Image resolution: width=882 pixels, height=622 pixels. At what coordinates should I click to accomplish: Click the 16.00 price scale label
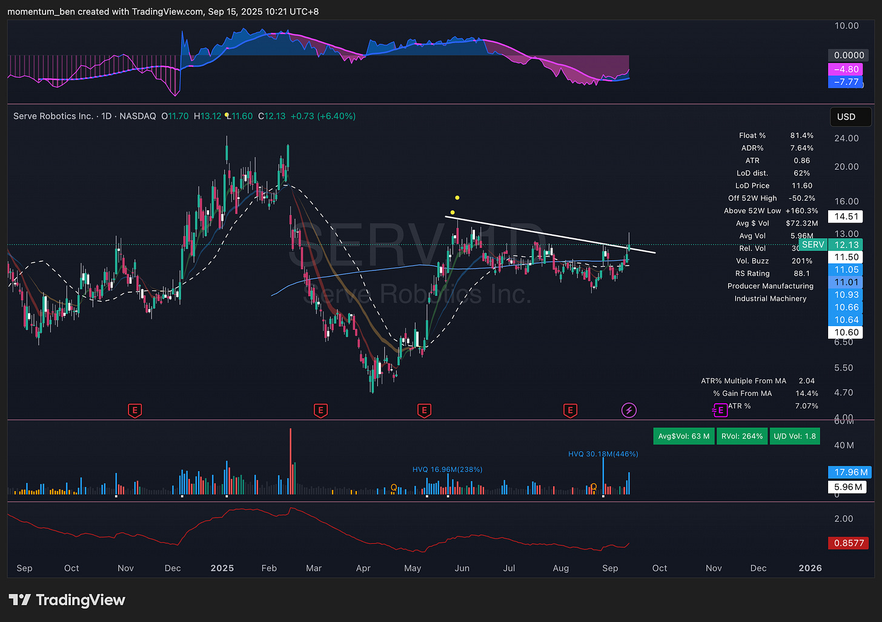(846, 201)
